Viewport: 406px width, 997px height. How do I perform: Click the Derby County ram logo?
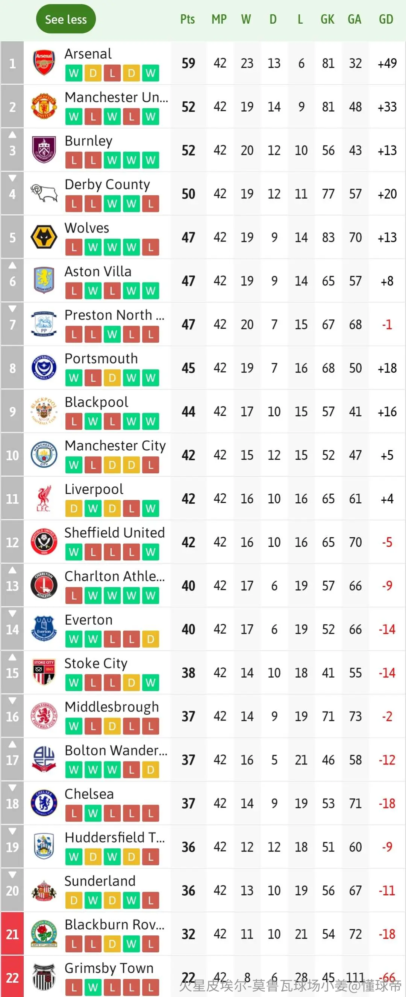[44, 193]
